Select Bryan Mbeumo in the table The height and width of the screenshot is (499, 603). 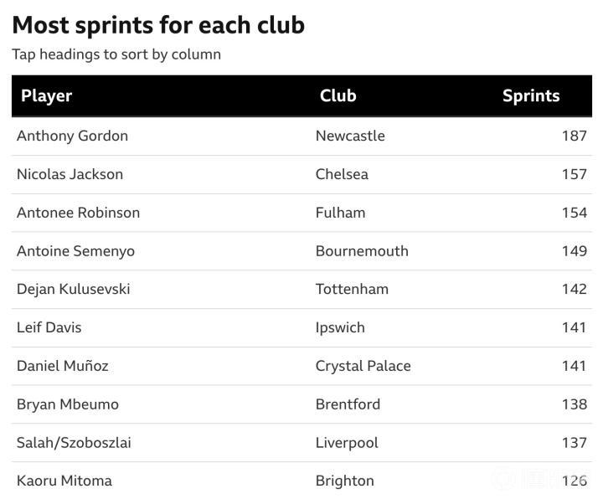click(67, 404)
